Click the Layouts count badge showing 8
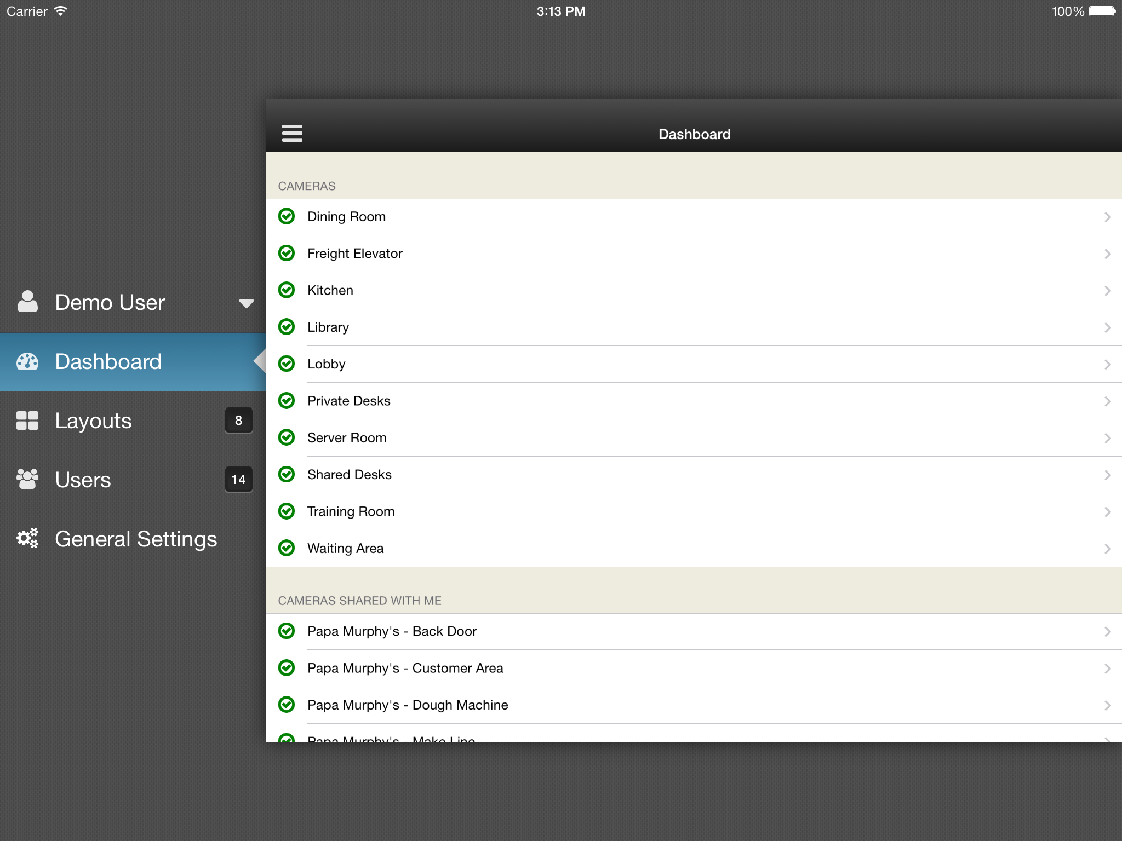1122x841 pixels. click(x=239, y=420)
